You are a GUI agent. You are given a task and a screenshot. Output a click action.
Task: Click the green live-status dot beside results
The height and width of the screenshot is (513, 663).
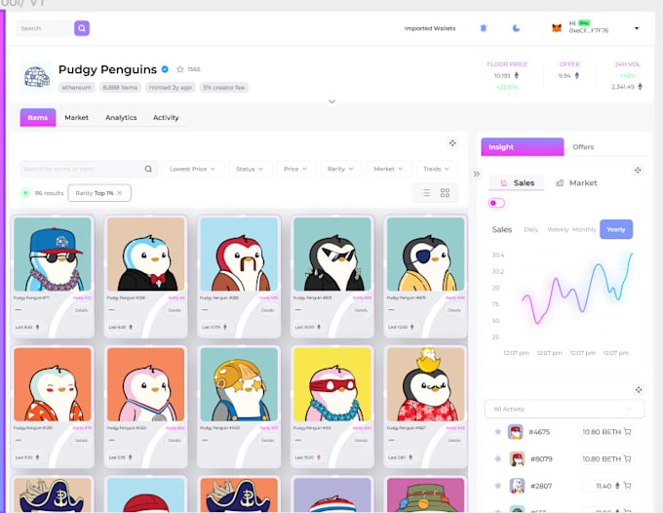point(25,193)
